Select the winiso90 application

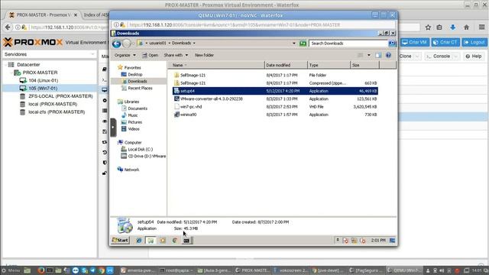[275, 115]
